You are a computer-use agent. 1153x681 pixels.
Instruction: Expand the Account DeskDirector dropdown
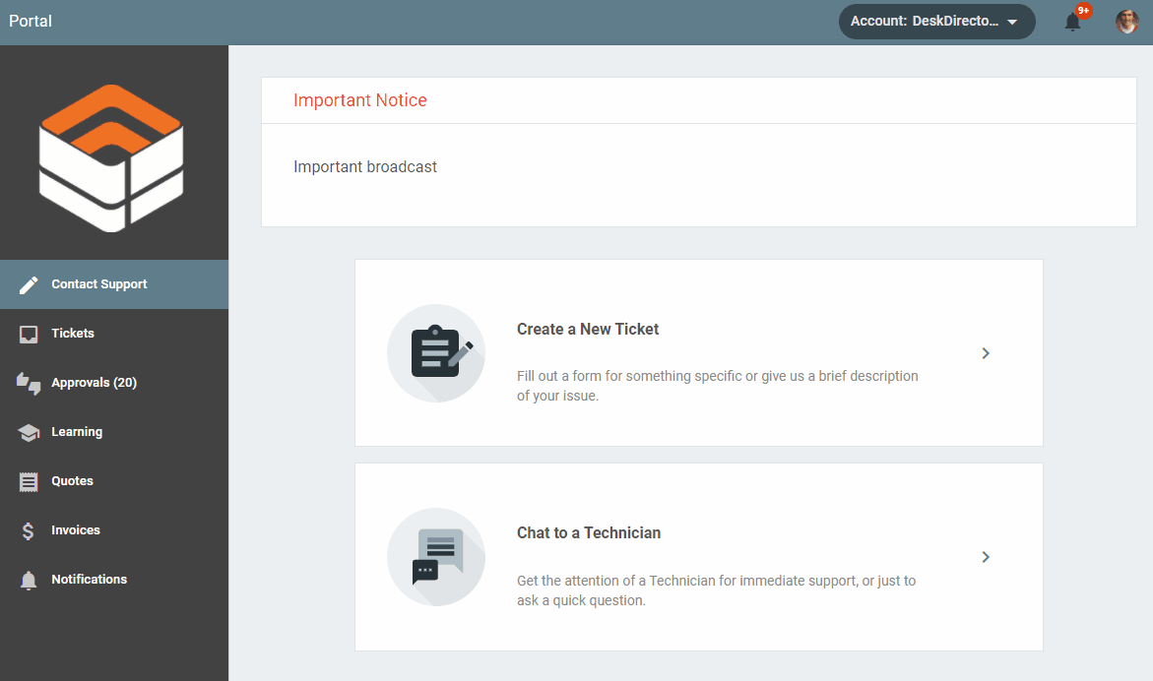pyautogui.click(x=936, y=22)
